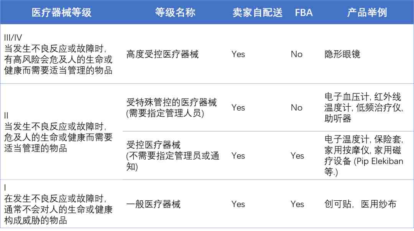This screenshot has height=231, width=414.
Task: Click the 一般医疗器械 cell
Action: [x=153, y=204]
